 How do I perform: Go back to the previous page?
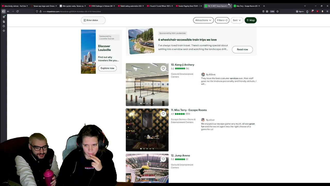(8, 11)
